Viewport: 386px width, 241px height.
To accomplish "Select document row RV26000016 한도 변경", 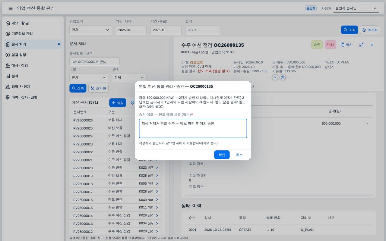I will [x=115, y=200].
